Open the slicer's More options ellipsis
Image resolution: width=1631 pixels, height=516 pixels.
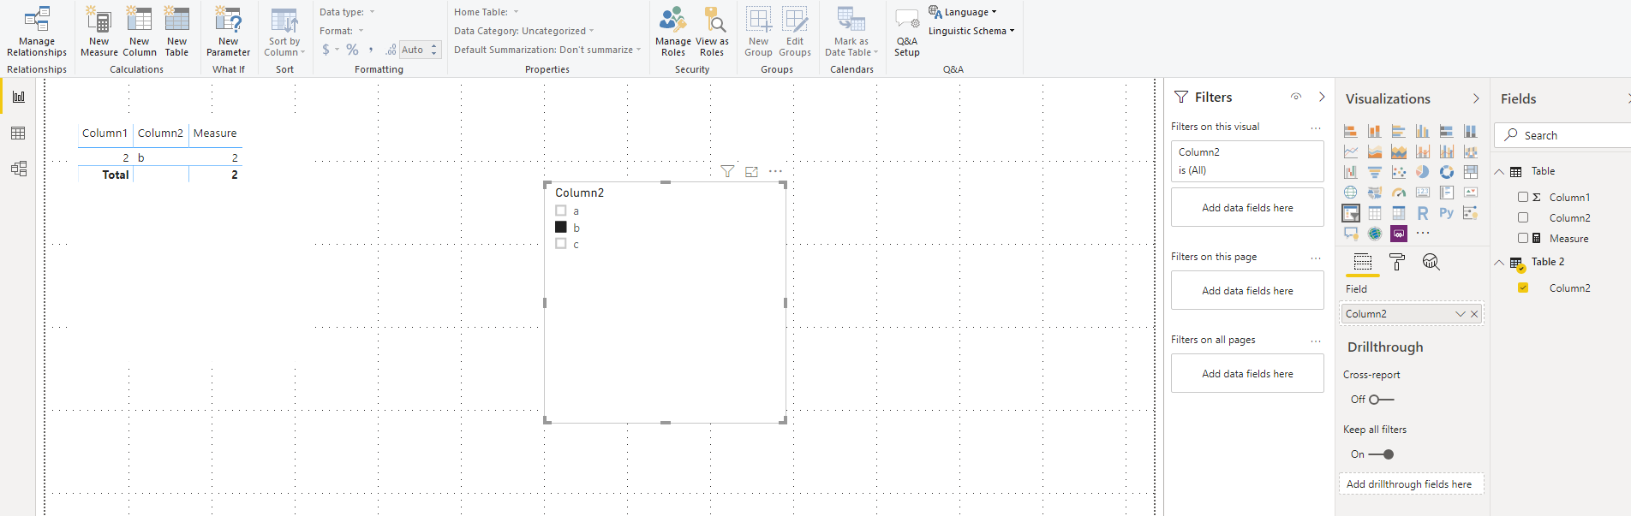pyautogui.click(x=775, y=171)
